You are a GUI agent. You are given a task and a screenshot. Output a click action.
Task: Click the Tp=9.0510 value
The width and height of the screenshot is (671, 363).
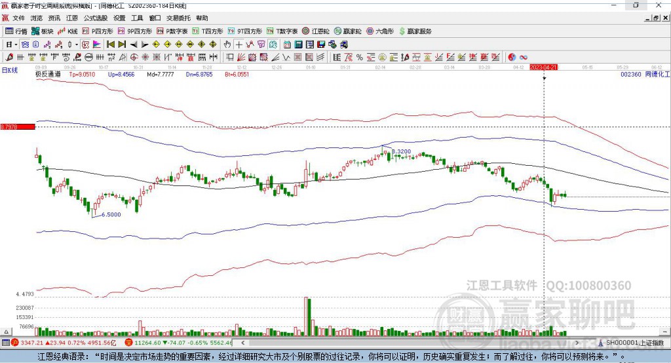82,74
